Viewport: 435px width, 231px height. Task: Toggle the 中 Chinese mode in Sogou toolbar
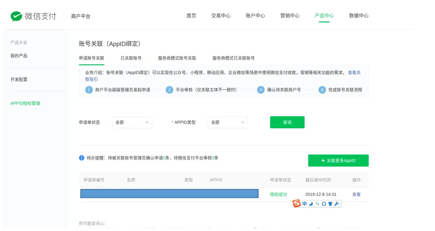point(305,204)
